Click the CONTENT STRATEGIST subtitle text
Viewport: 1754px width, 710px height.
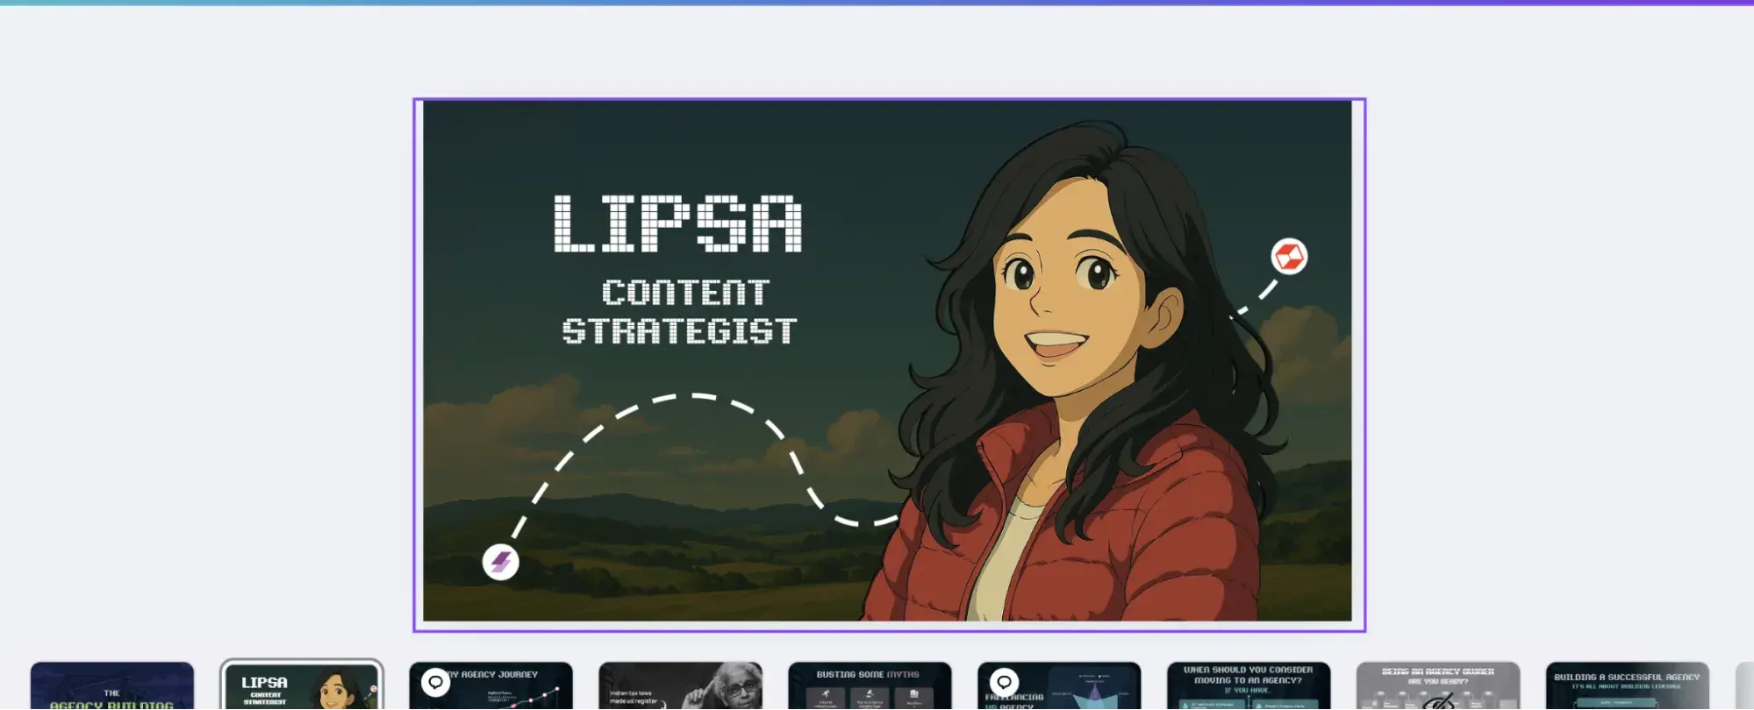[680, 312]
